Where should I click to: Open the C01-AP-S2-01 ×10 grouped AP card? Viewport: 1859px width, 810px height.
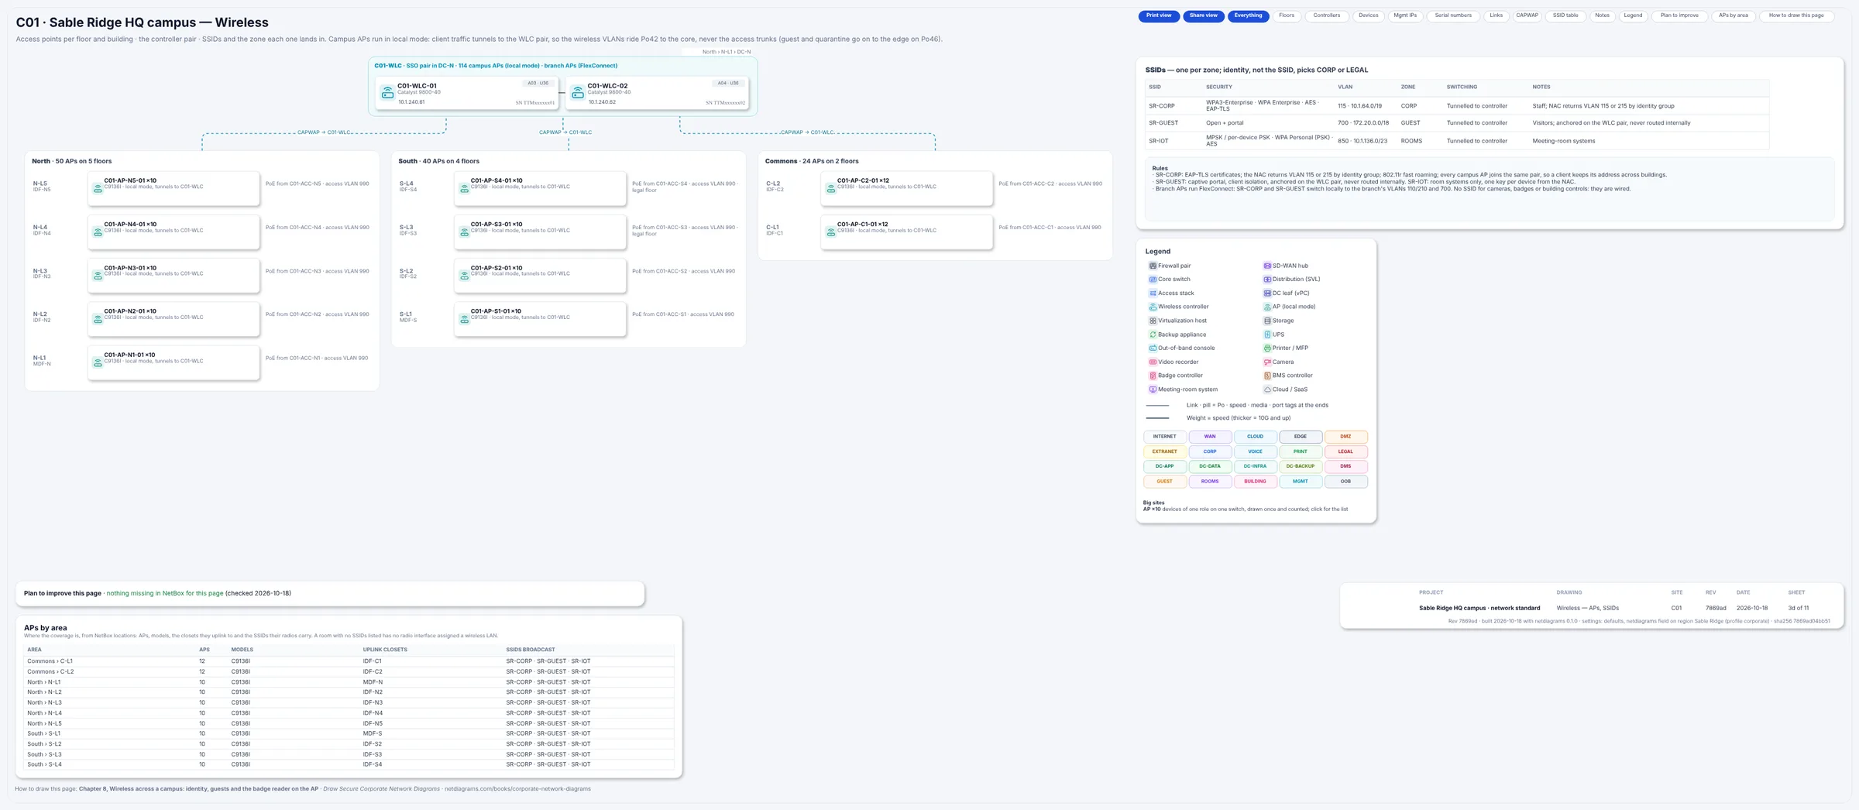(540, 276)
